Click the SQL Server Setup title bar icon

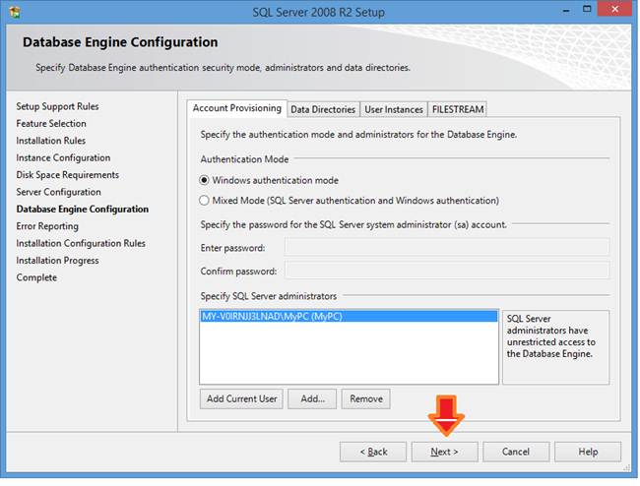pos(15,12)
